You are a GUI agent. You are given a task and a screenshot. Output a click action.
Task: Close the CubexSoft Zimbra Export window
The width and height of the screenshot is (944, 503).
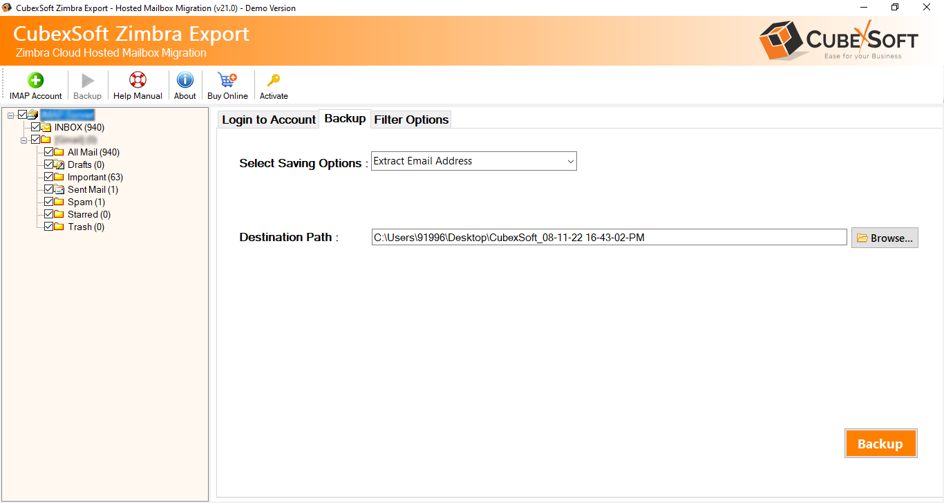[x=927, y=8]
